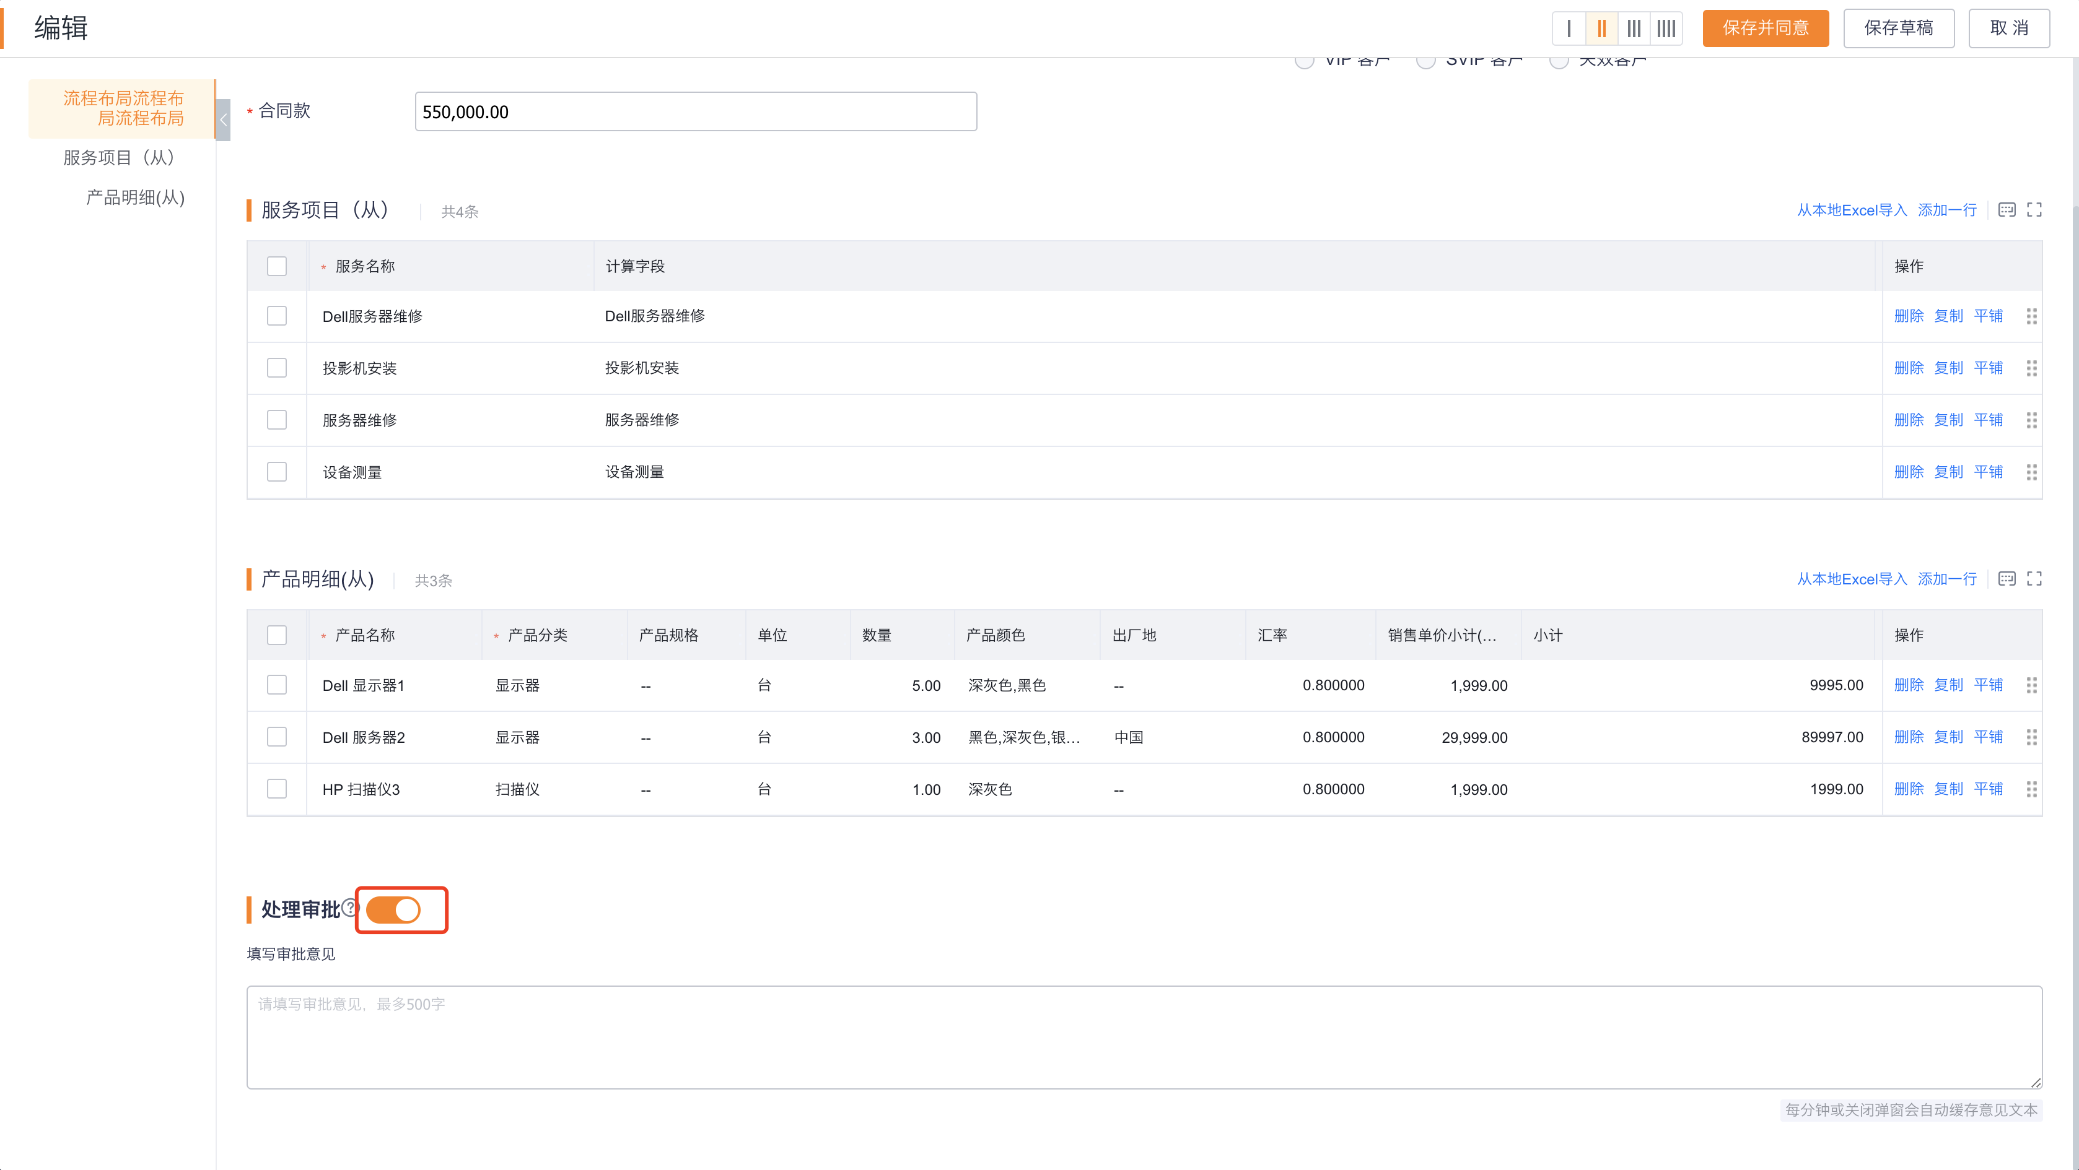Click 从本地Excel导入 for 服务项目
The width and height of the screenshot is (2079, 1170).
click(x=1852, y=210)
